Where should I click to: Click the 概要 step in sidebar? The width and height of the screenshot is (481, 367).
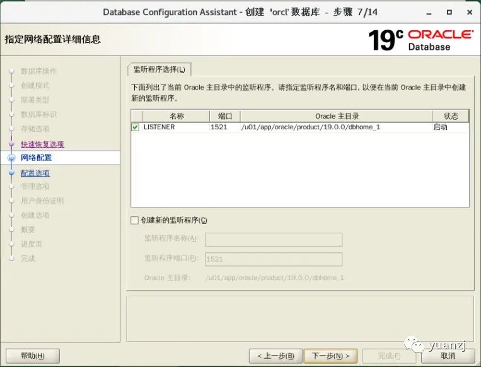tap(28, 230)
